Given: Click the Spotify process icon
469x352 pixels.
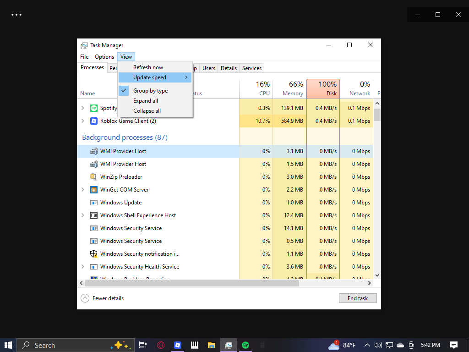Looking at the screenshot, I should (x=94, y=108).
